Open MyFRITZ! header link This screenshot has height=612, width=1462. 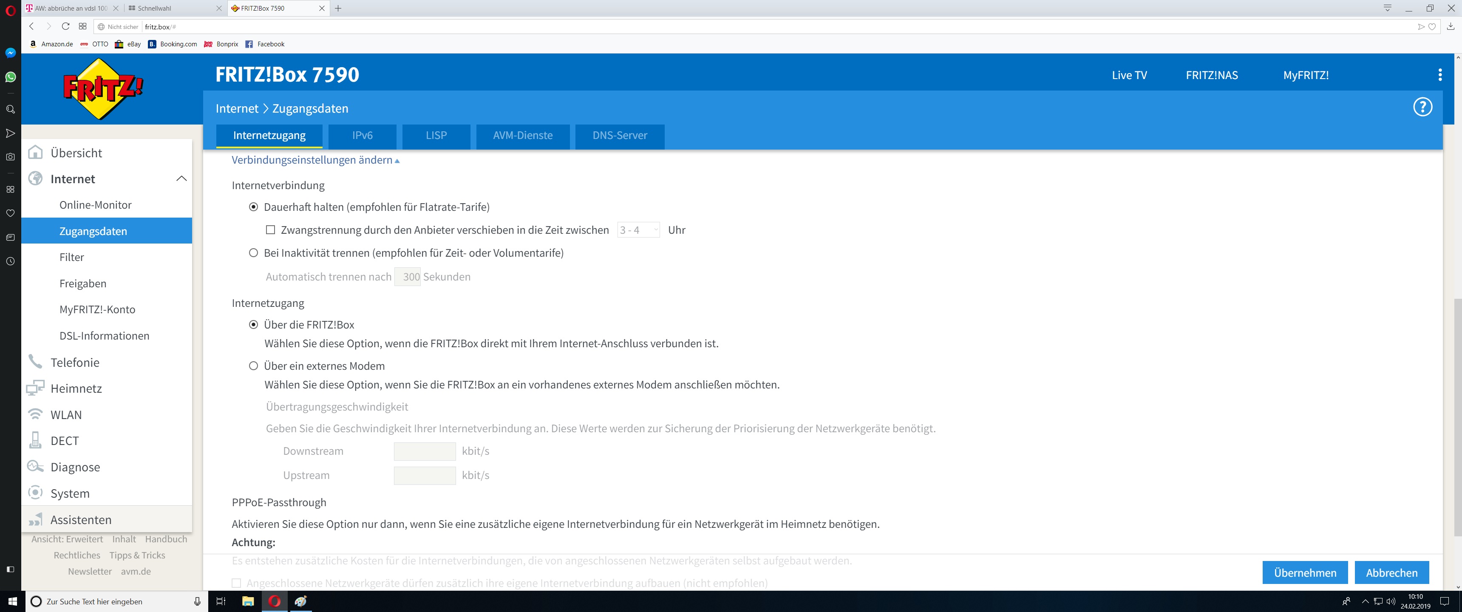point(1306,75)
